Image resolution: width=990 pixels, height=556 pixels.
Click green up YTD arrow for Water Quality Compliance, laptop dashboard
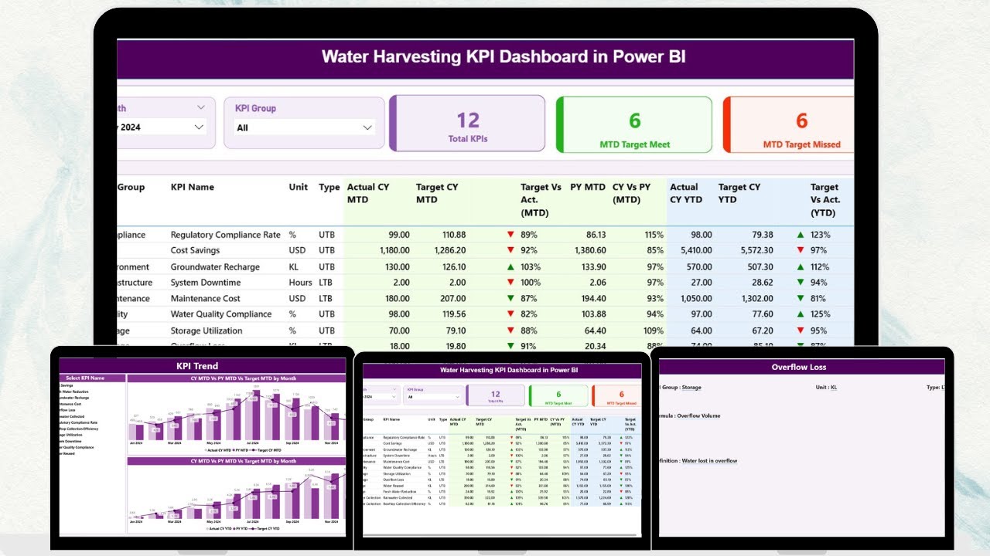point(801,314)
